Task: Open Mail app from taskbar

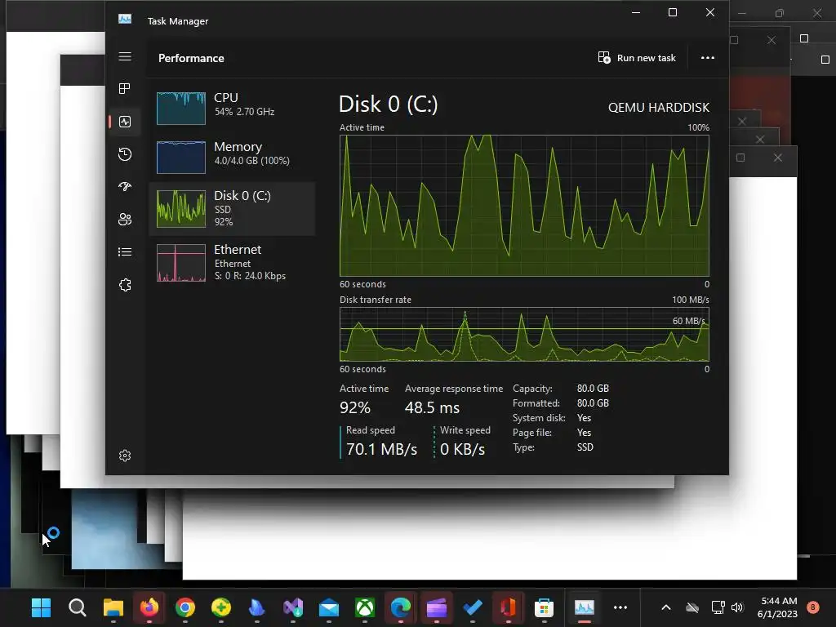Action: coord(329,607)
